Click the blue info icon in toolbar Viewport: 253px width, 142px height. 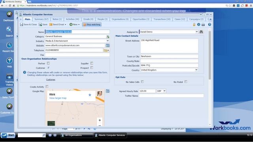[198, 24]
